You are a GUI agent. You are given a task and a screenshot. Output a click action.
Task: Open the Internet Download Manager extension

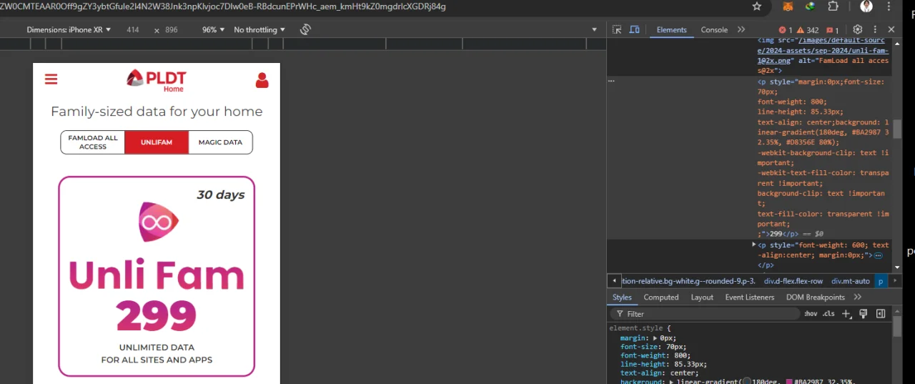tap(811, 6)
